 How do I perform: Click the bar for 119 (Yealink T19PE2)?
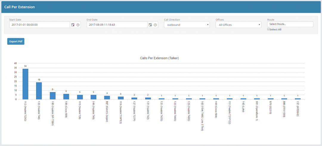pyautogui.click(x=121, y=98)
